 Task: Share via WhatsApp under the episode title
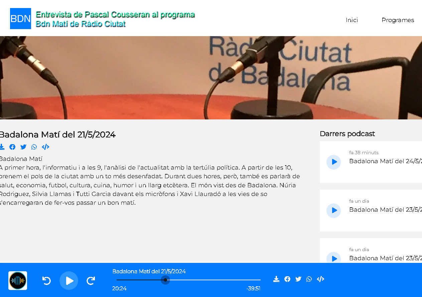coord(34,147)
